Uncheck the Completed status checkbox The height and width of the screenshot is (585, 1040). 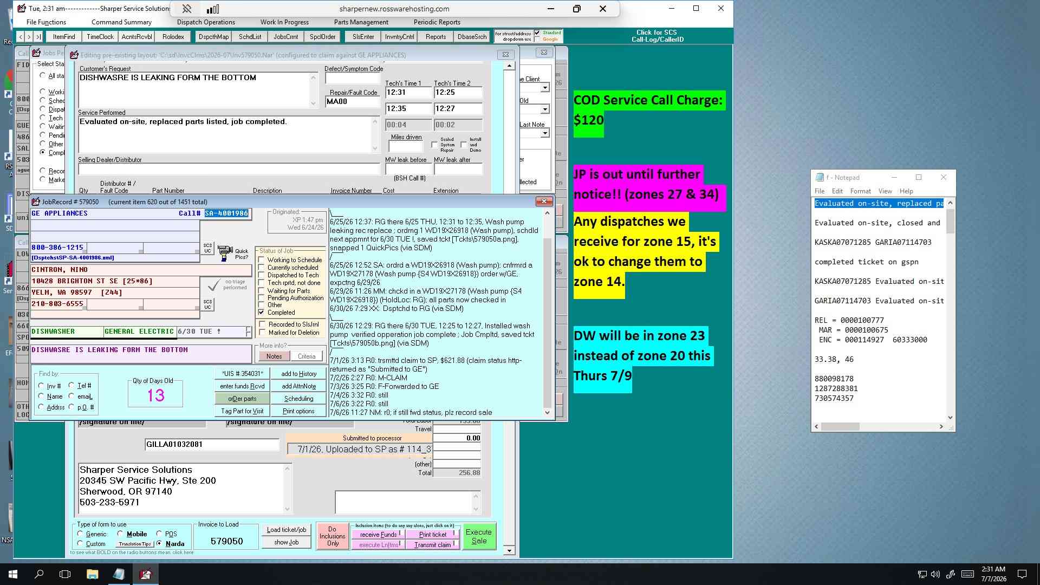[x=262, y=313]
